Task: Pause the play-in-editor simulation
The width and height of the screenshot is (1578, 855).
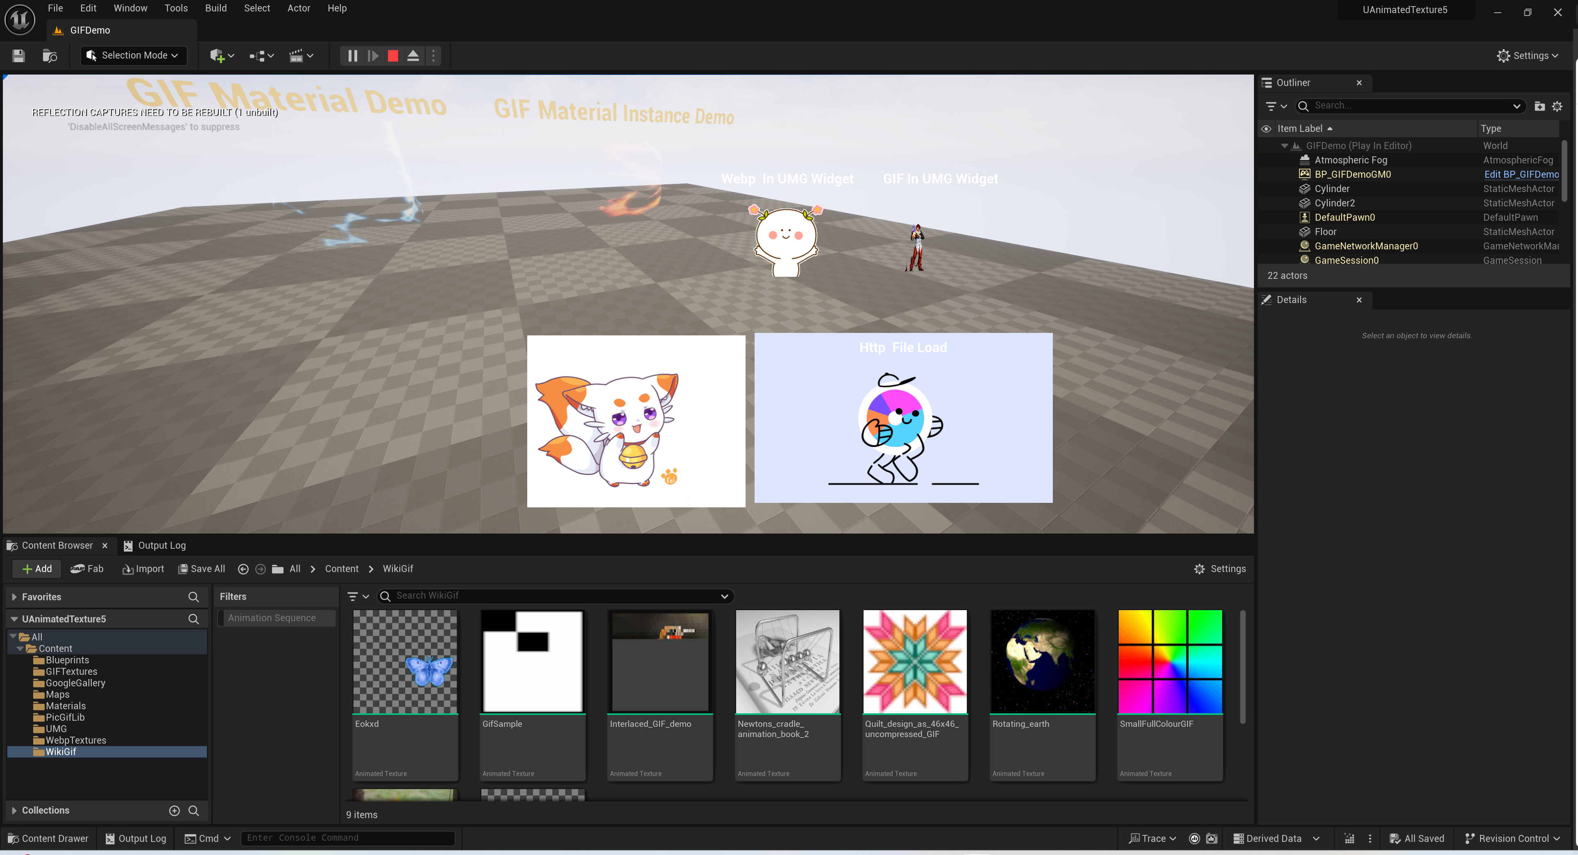Action: (x=352, y=56)
